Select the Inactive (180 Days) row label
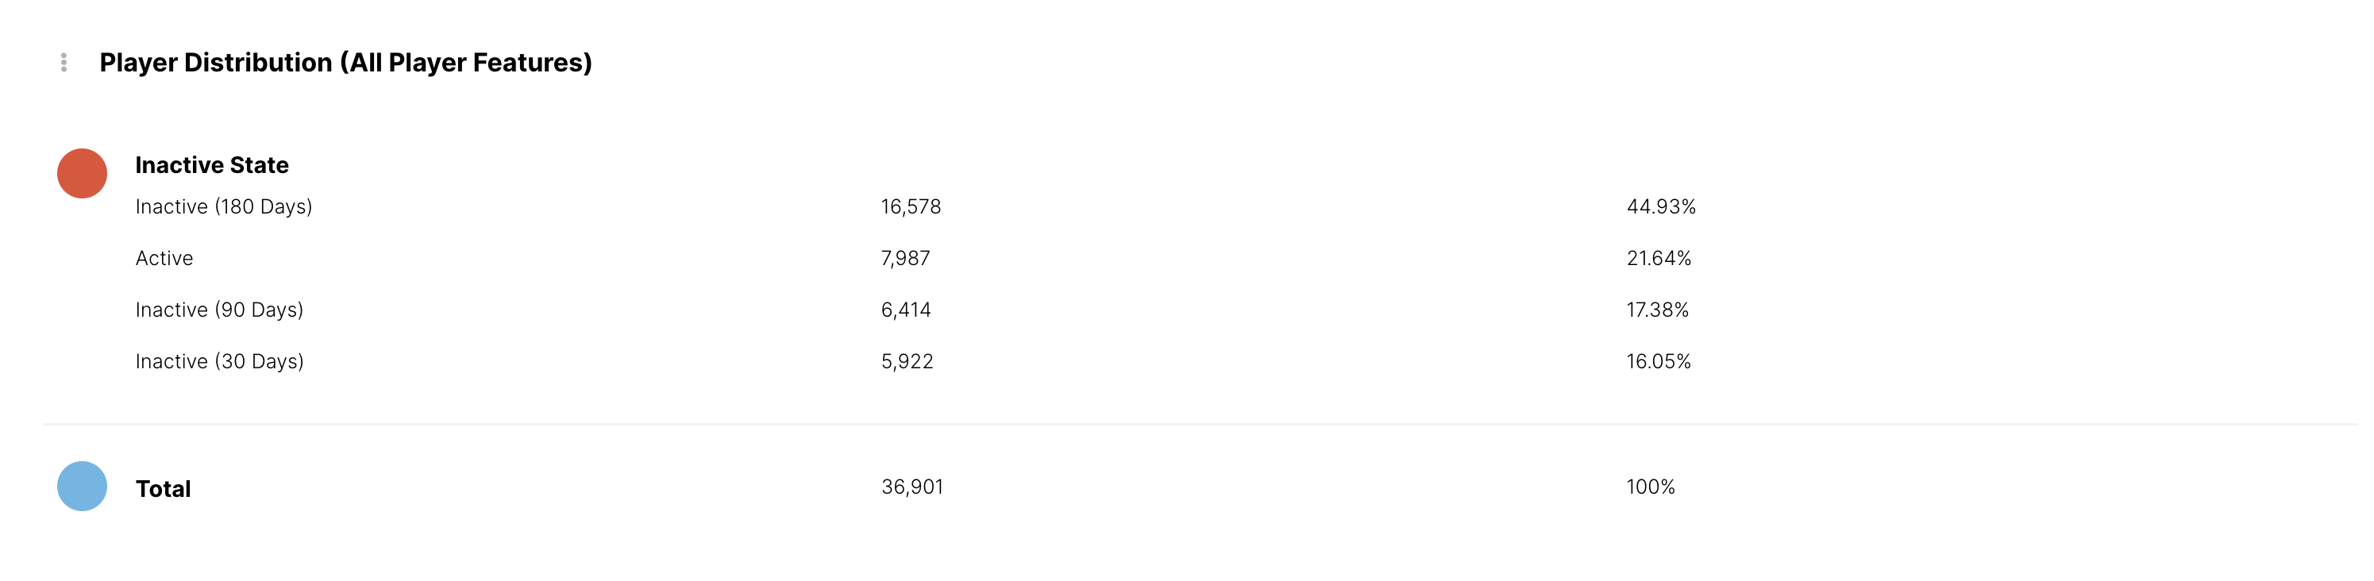This screenshot has width=2374, height=581. pos(224,206)
